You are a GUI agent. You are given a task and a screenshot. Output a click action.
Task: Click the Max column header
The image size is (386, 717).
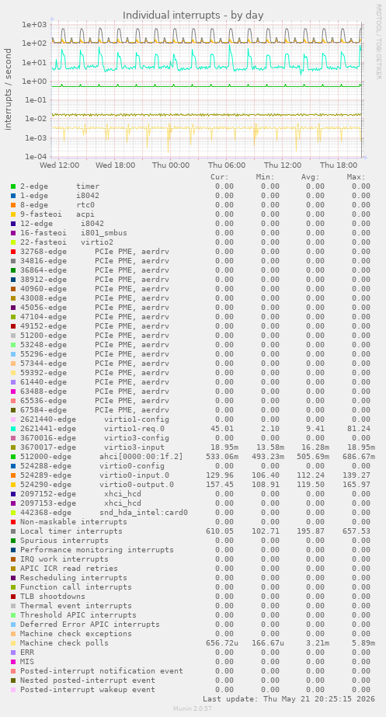coord(356,177)
